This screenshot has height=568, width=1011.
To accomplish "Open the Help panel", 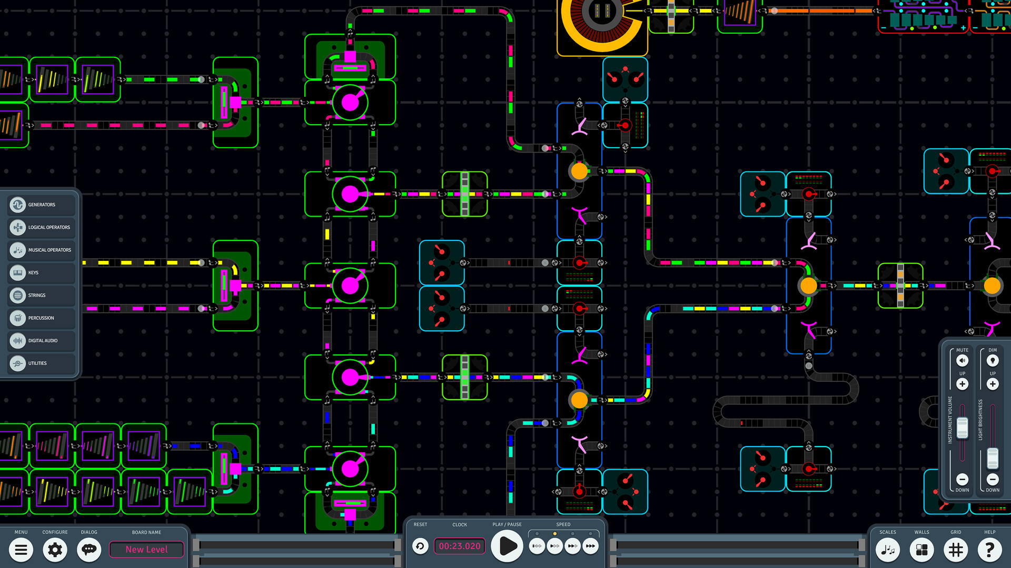I will pyautogui.click(x=990, y=550).
